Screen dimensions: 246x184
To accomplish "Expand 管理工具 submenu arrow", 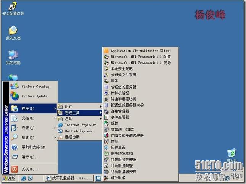I will (101, 113).
